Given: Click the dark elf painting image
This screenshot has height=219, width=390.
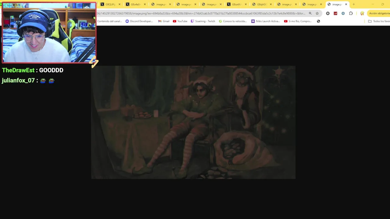Looking at the screenshot, I should click(x=193, y=122).
